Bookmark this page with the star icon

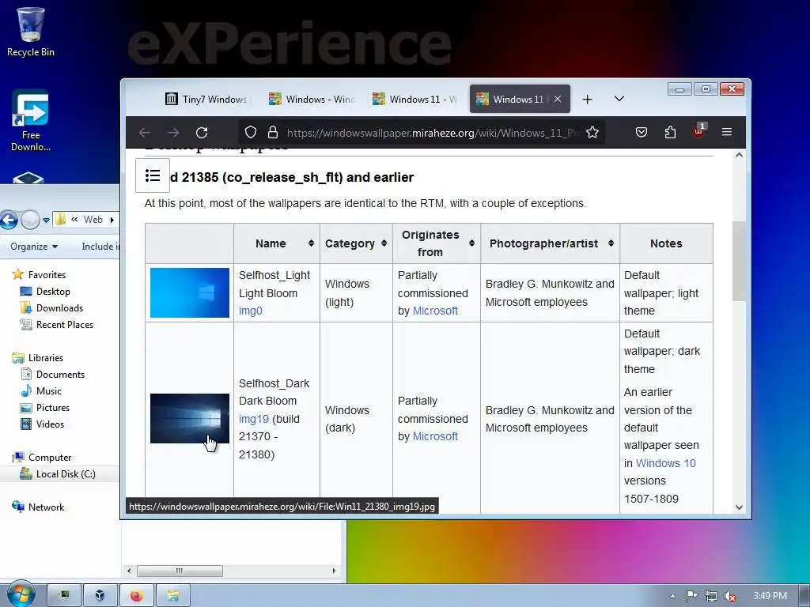[x=592, y=133]
